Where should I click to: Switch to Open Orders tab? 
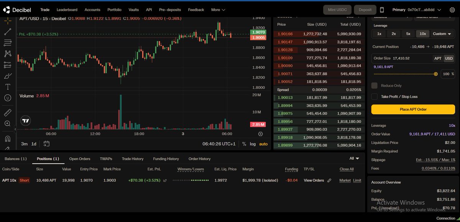pos(80,159)
